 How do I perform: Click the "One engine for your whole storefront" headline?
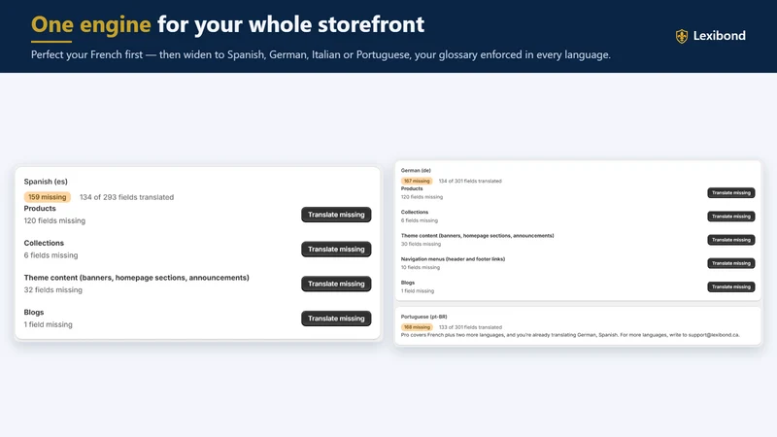point(227,24)
